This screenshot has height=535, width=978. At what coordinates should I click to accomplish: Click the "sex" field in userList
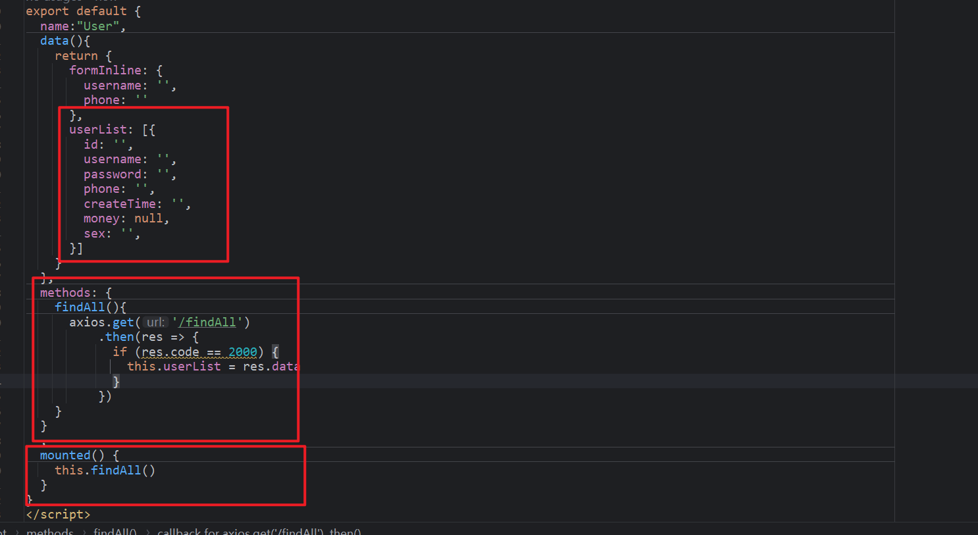pyautogui.click(x=94, y=234)
